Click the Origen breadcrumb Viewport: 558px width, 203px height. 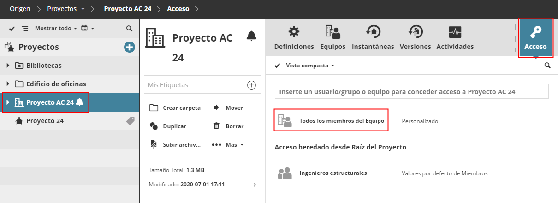[x=20, y=9]
